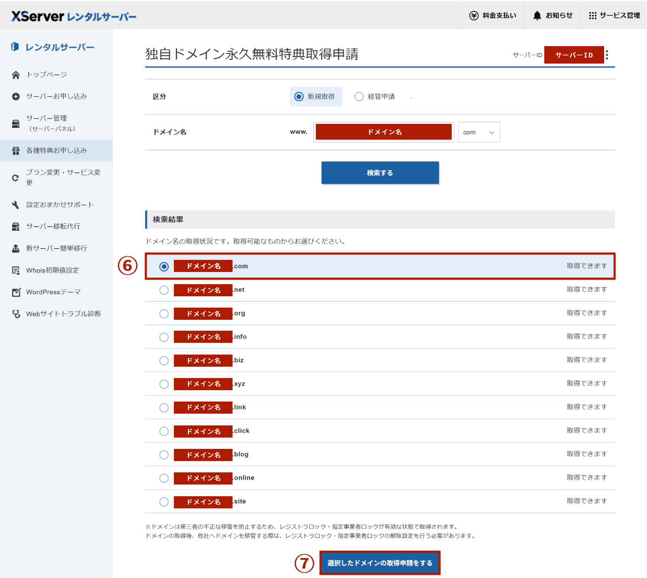Screen dimensions: 647x578
Task: Click the plus icon for server application
Action: (16, 96)
